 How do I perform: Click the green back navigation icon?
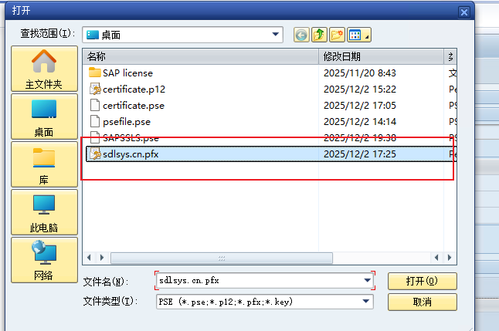(300, 35)
